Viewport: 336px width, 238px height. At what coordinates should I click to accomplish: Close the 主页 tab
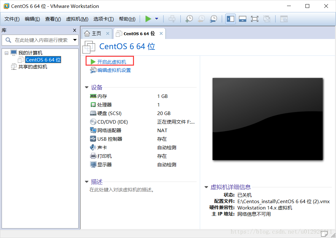(108, 34)
